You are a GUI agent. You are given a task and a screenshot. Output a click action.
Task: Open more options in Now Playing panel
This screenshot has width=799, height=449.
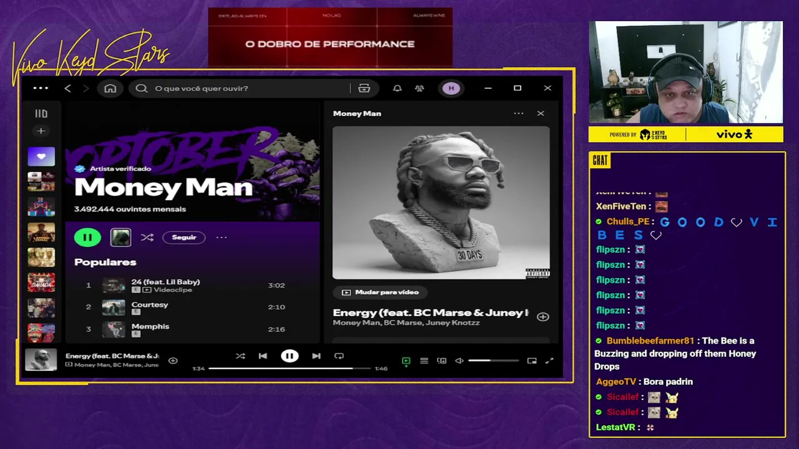[519, 113]
